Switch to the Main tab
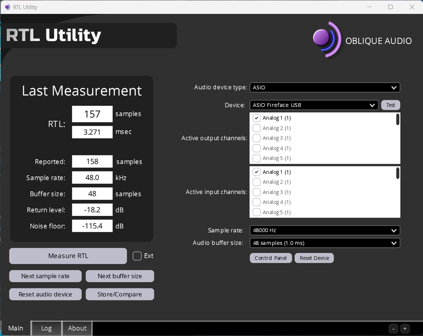Viewport: 423px width, 336px height. click(16, 328)
